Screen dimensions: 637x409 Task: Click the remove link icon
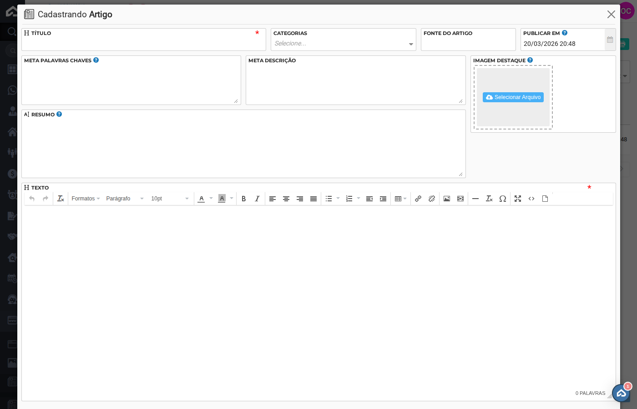pos(432,199)
